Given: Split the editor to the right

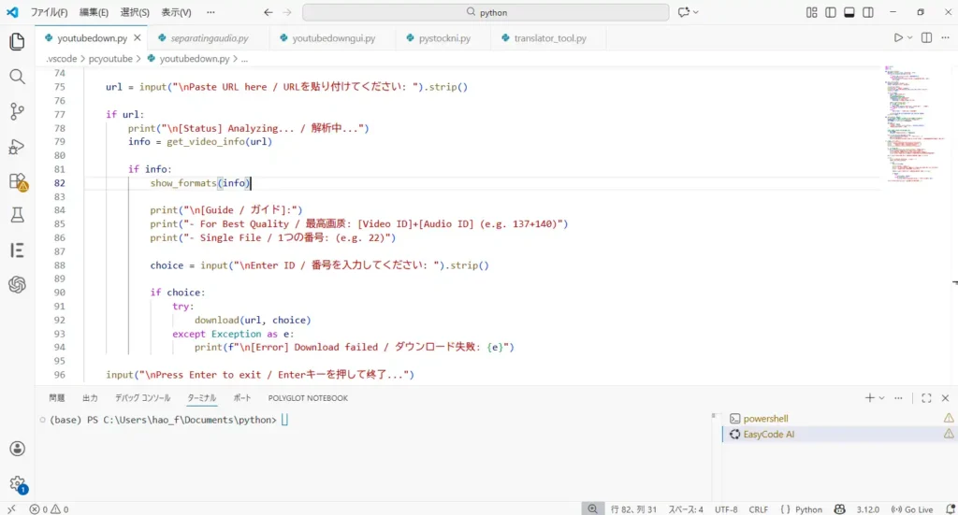Looking at the screenshot, I should tap(927, 37).
